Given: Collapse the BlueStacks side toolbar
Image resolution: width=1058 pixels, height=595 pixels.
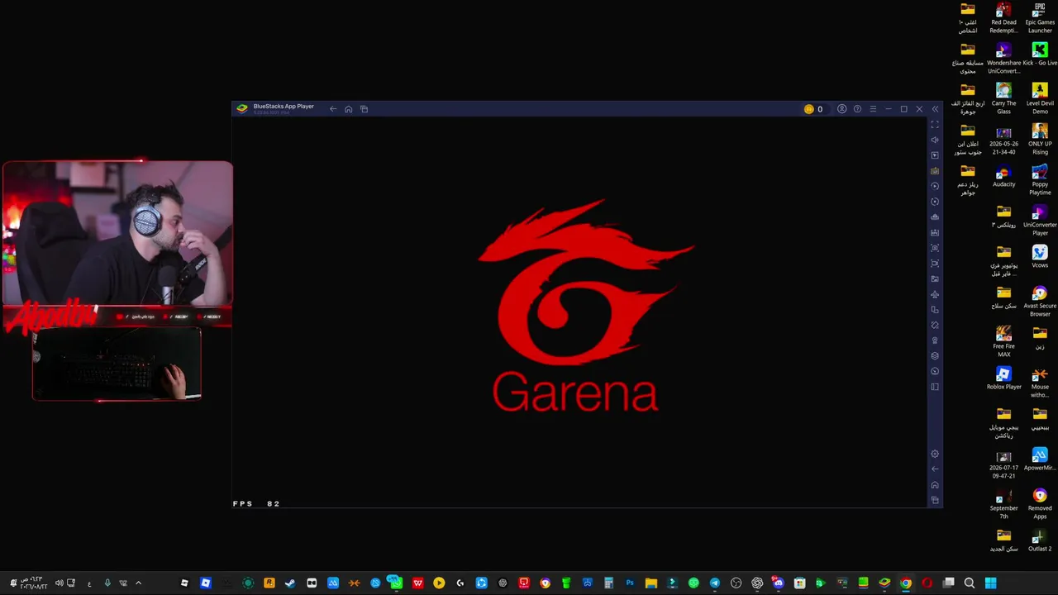Looking at the screenshot, I should (935, 109).
